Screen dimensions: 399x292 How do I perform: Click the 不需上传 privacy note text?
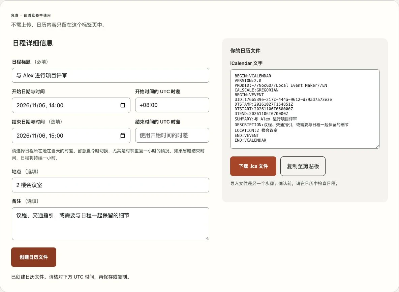(59, 25)
